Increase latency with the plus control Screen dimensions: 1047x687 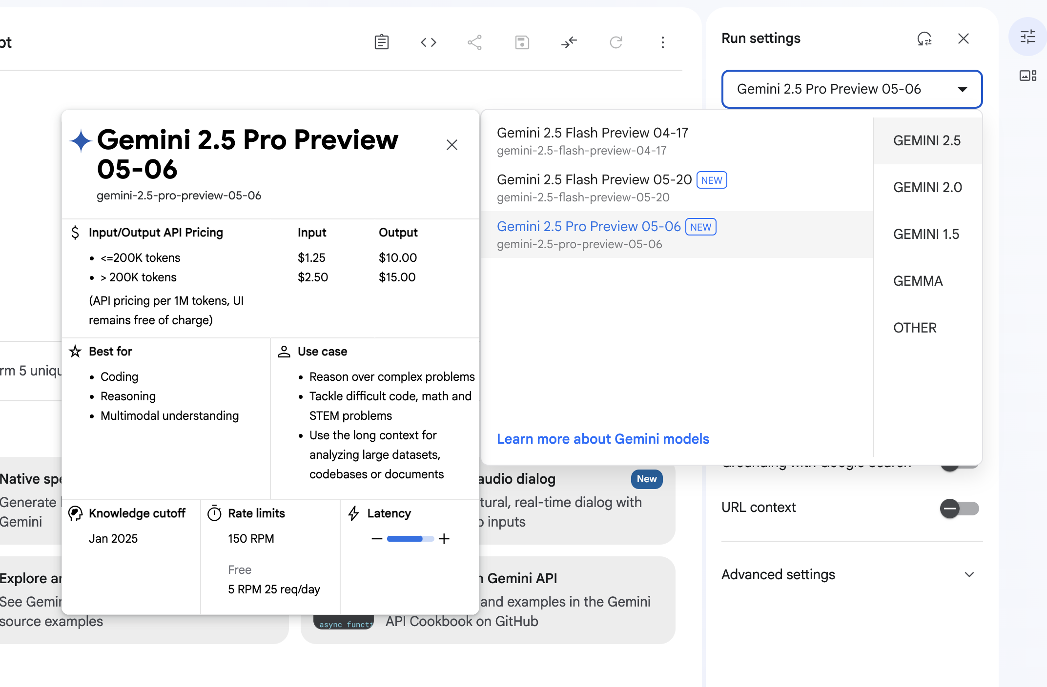point(444,539)
